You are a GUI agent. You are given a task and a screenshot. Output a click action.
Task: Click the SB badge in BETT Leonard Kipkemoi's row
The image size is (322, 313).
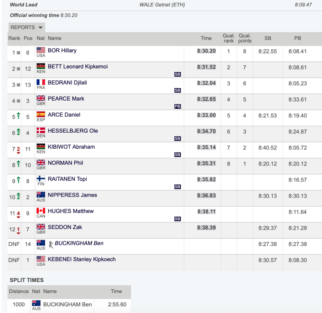[x=177, y=74]
